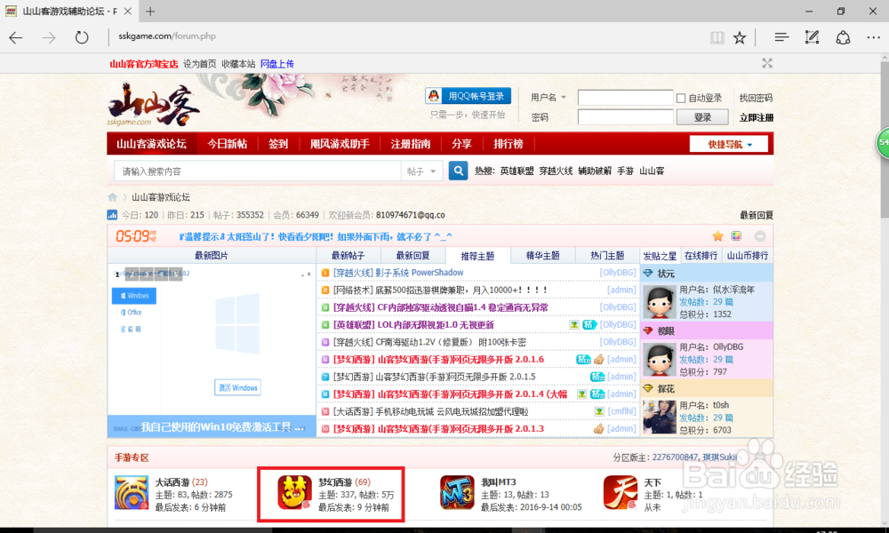Click the 找回密码 link
Viewport: 889px width, 533px height.
[x=756, y=98]
